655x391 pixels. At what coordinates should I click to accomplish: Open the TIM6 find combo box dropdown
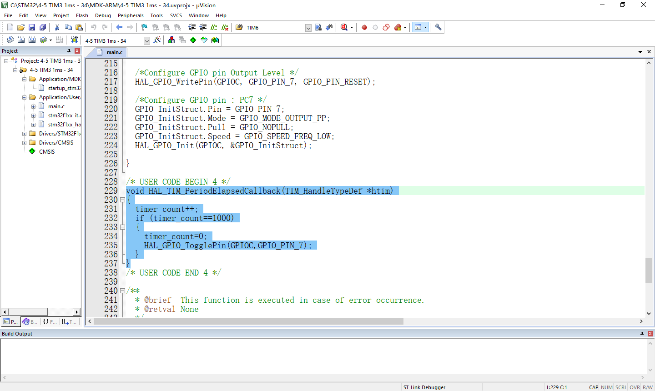[x=308, y=28]
